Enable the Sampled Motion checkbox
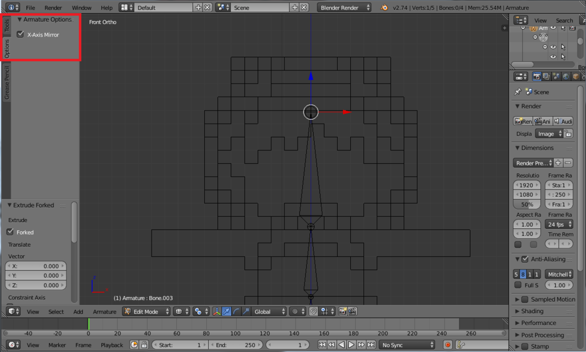586x352 pixels. click(525, 299)
